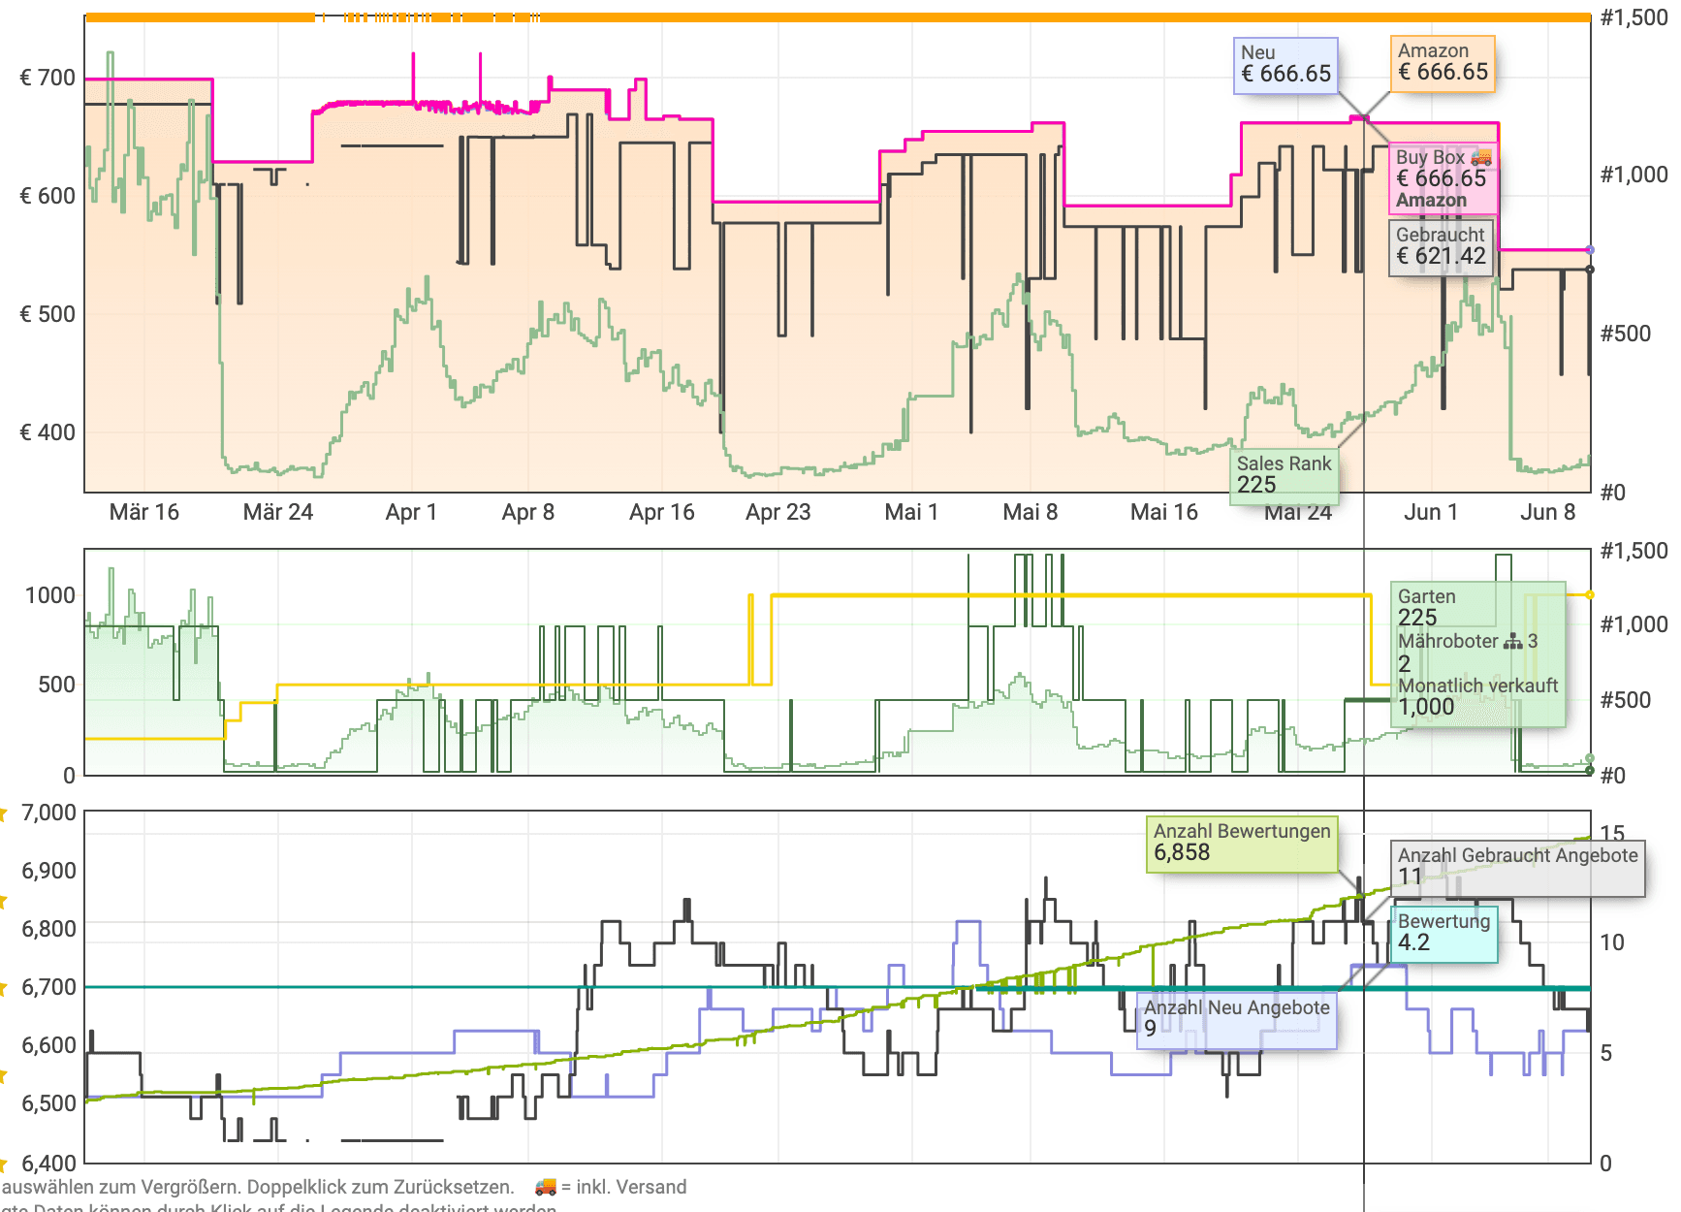Viewport: 1681px width, 1212px height.
Task: Click the Doppelklick zum Zurücksetzen hint text
Action: [380, 1187]
